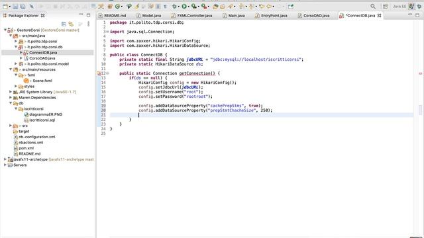Click the Debug perspective icon at far right
The width and height of the screenshot is (424, 238).
(419, 7)
